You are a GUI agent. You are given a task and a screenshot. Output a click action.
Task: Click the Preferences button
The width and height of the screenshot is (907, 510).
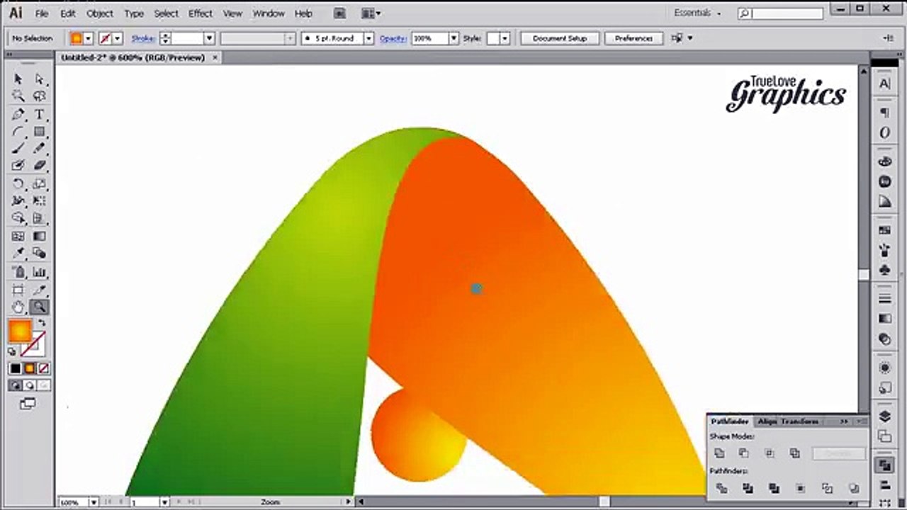click(633, 38)
